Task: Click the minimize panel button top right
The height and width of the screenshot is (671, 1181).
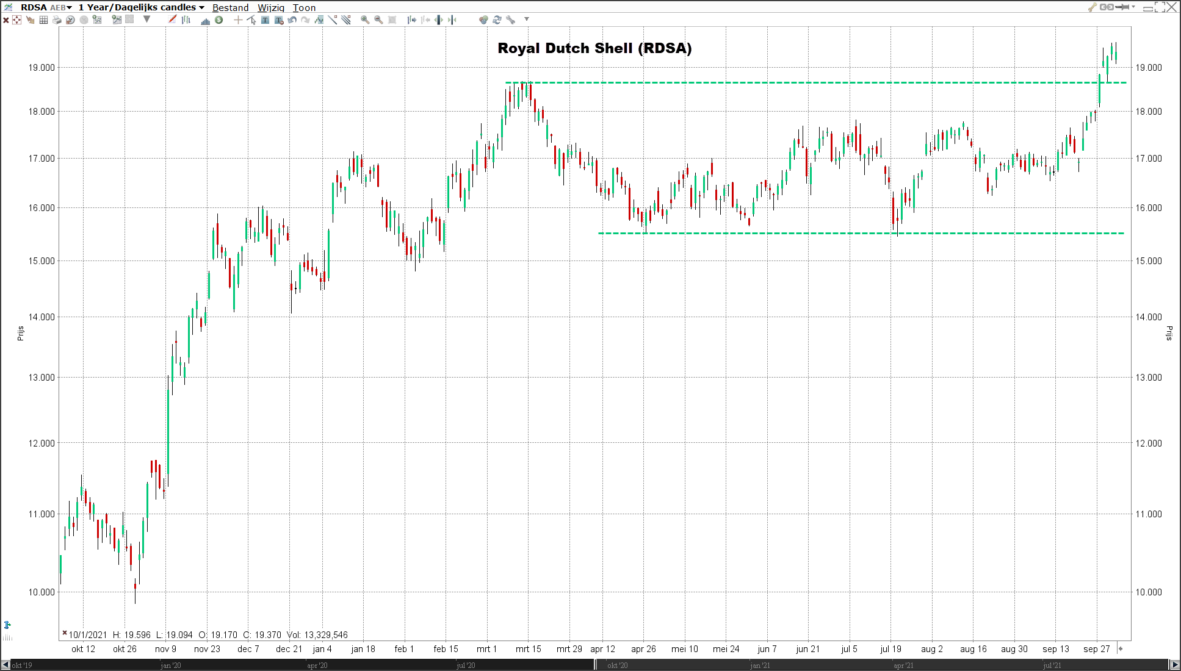Action: (x=1148, y=8)
